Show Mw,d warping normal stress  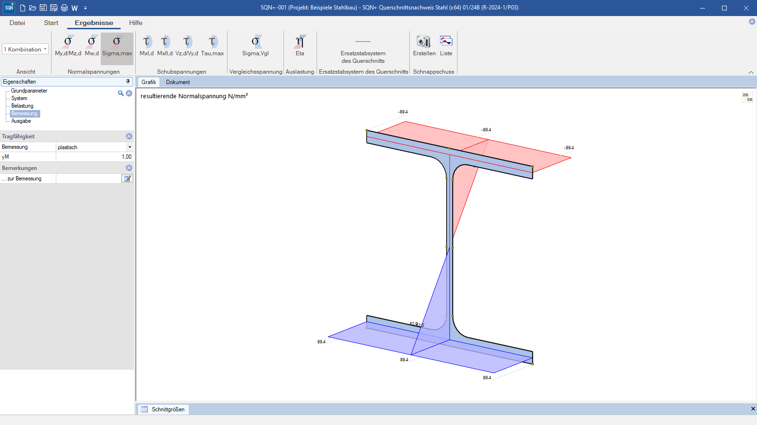click(x=92, y=46)
